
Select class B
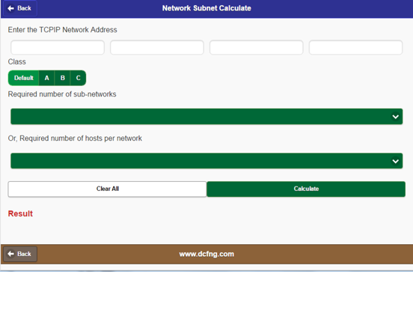click(62, 78)
